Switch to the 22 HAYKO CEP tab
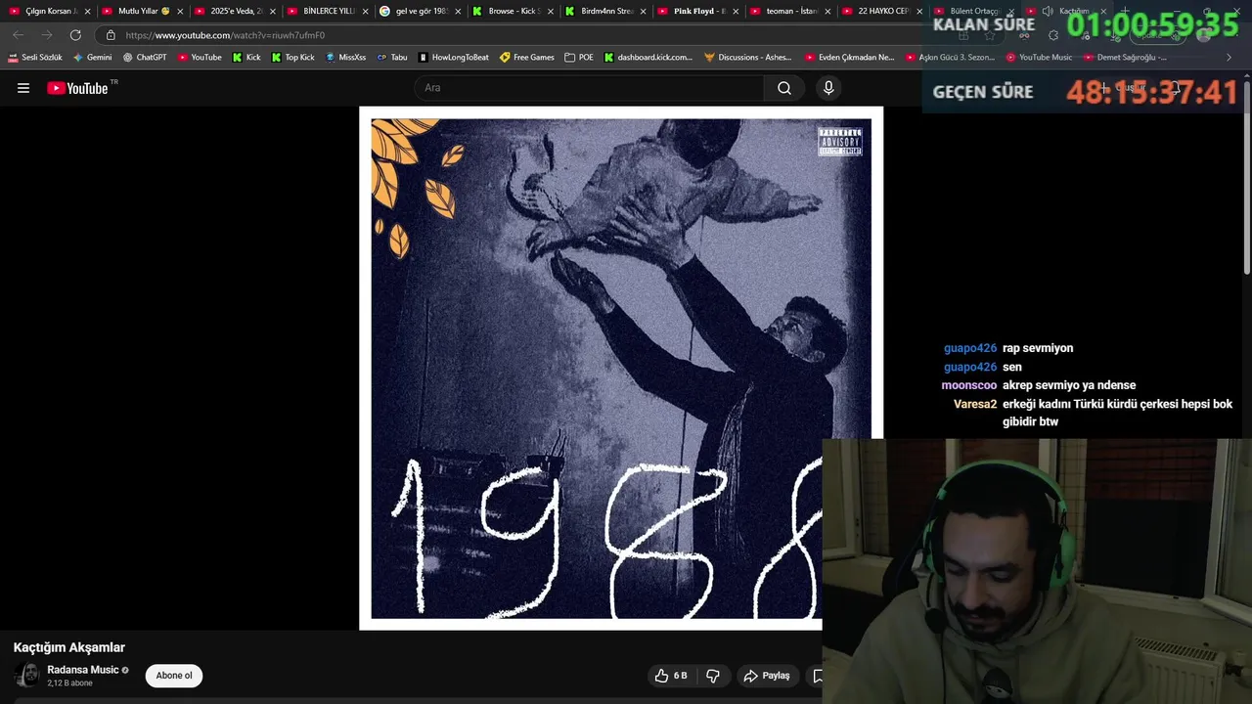Screen dimensions: 1252x704 point(883,11)
